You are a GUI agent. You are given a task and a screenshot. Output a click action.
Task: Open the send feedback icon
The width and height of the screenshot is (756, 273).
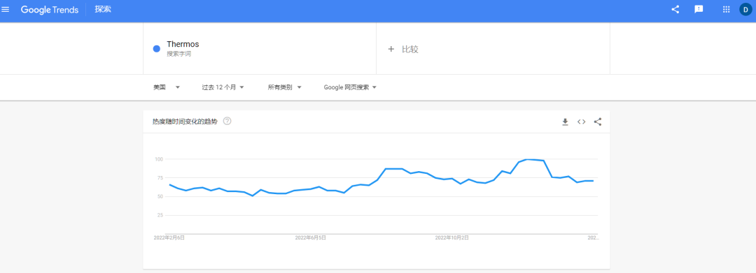pyautogui.click(x=699, y=9)
